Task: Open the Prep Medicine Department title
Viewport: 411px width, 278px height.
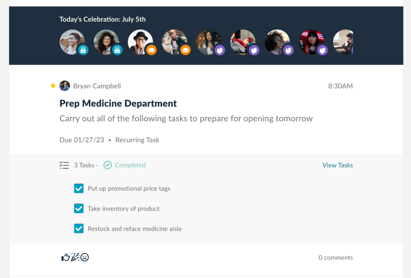Action: (118, 103)
